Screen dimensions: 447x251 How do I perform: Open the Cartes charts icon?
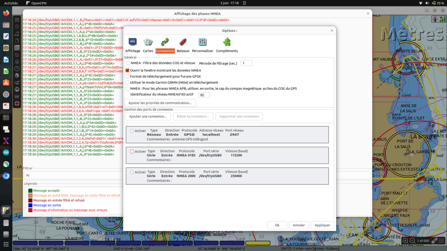coord(148,42)
